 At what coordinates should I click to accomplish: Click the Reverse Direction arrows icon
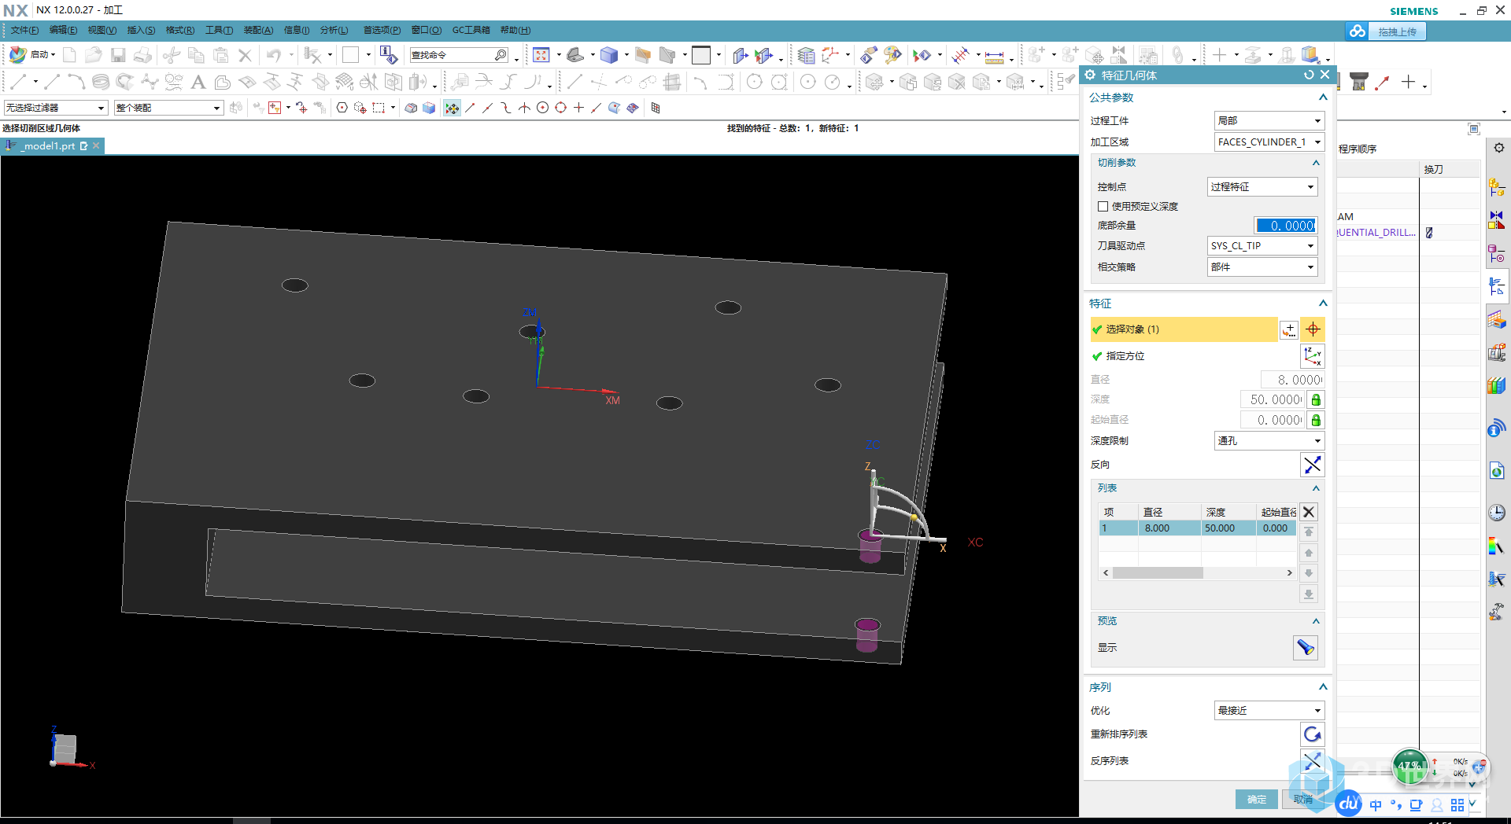pyautogui.click(x=1313, y=465)
